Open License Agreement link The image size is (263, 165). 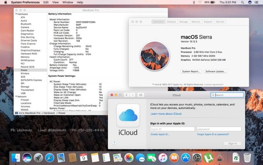tap(214, 85)
